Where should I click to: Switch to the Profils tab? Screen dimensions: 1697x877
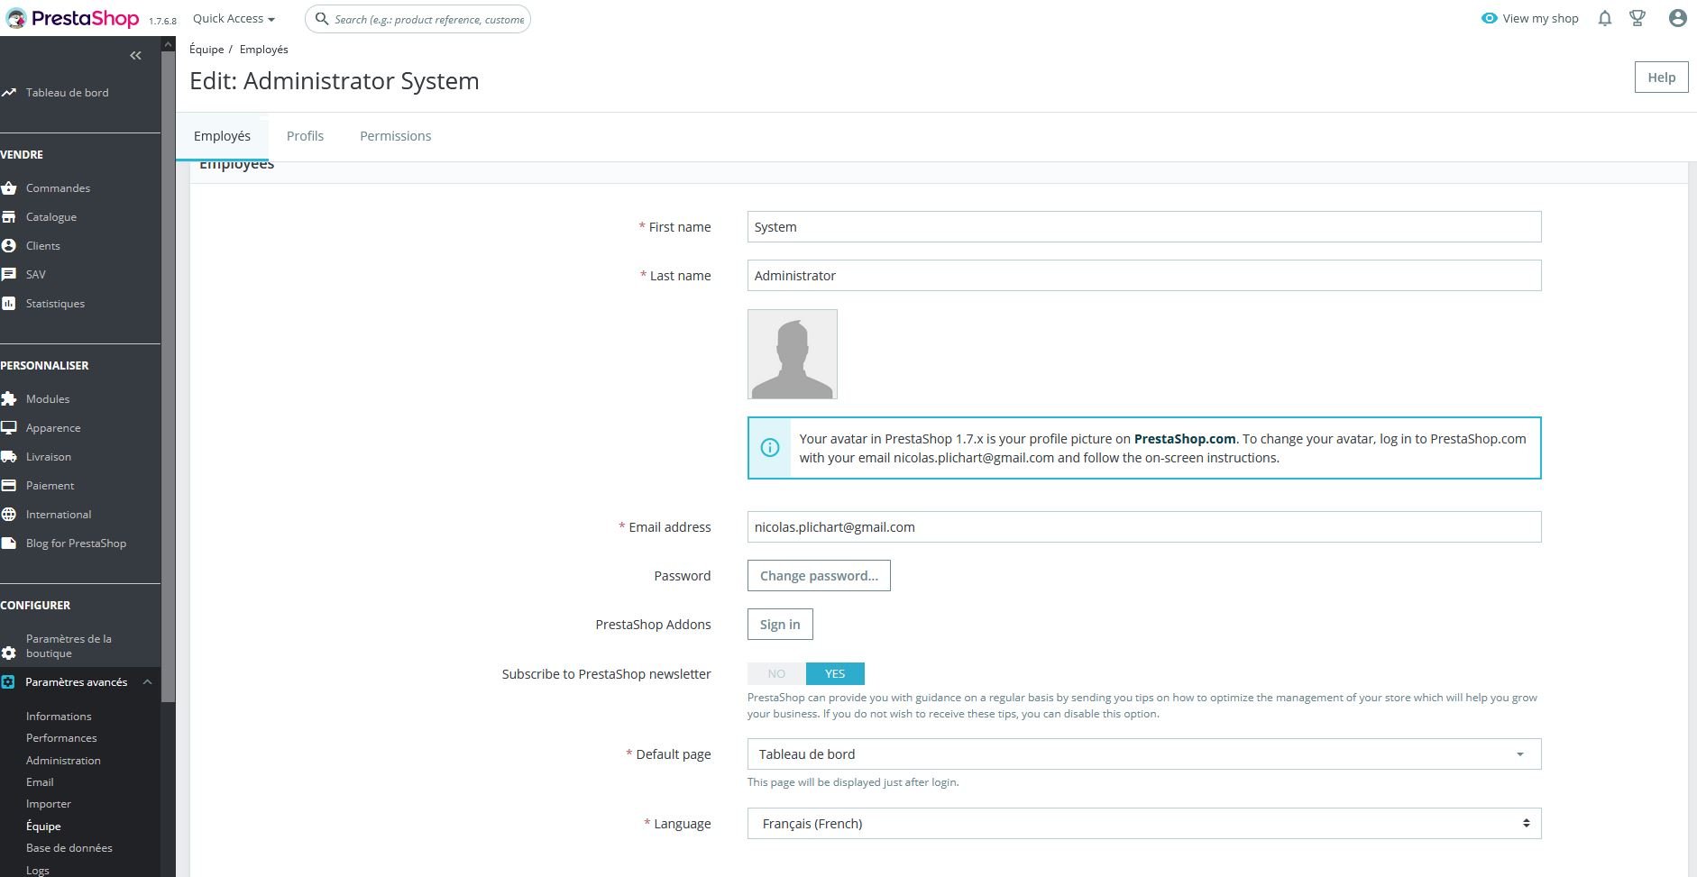tap(305, 136)
